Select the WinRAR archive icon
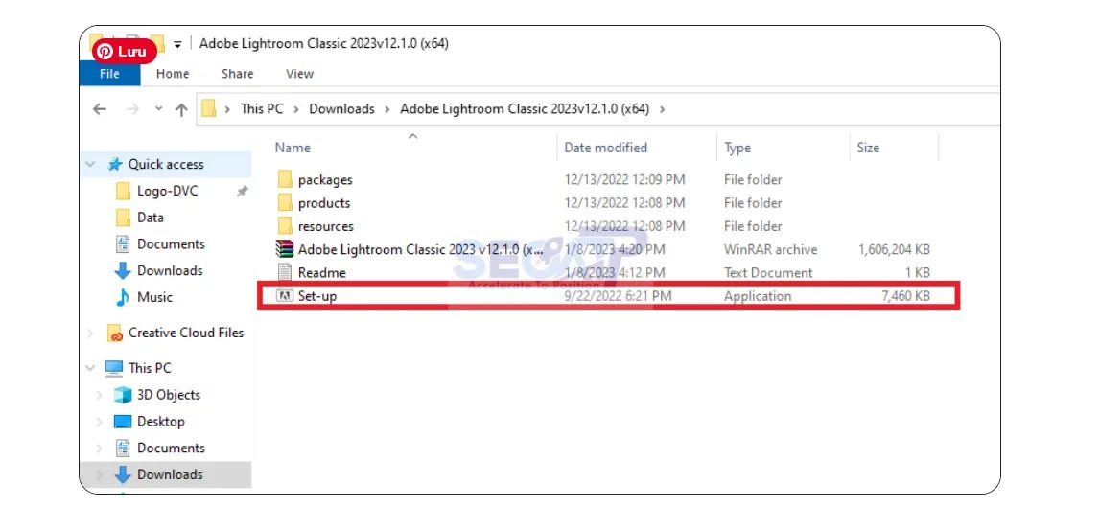 pyautogui.click(x=284, y=249)
